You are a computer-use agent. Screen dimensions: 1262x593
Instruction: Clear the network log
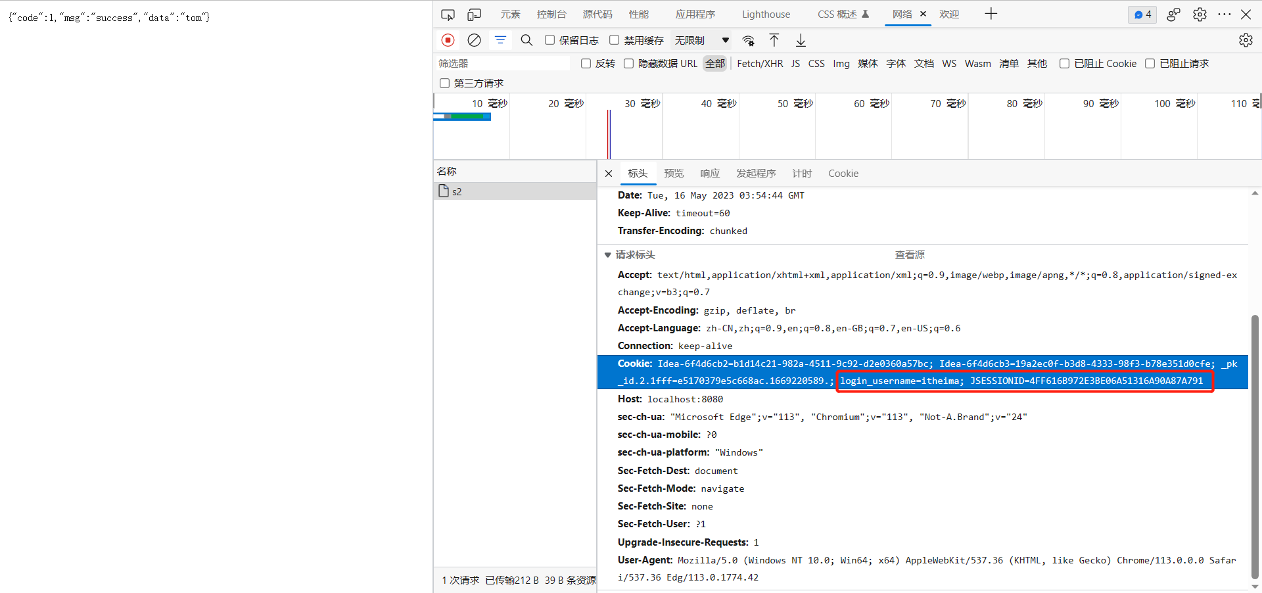coord(474,40)
